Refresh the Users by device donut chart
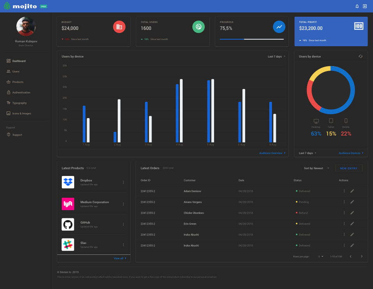 [x=360, y=56]
